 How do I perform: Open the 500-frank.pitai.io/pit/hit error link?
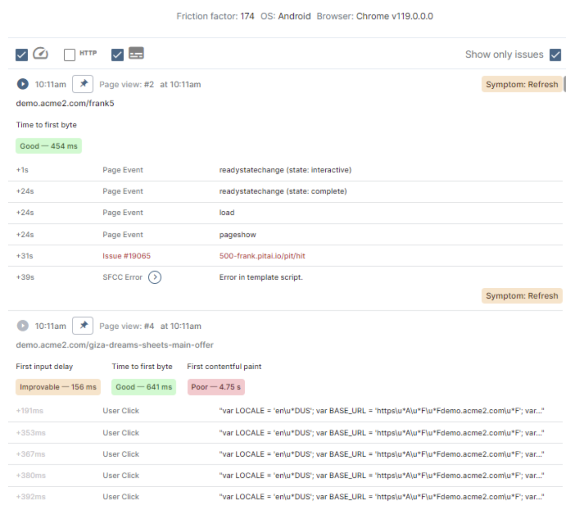(262, 256)
